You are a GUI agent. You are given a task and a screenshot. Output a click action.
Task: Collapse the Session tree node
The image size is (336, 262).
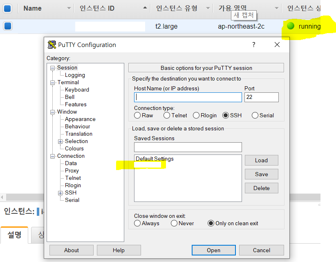[x=52, y=68]
